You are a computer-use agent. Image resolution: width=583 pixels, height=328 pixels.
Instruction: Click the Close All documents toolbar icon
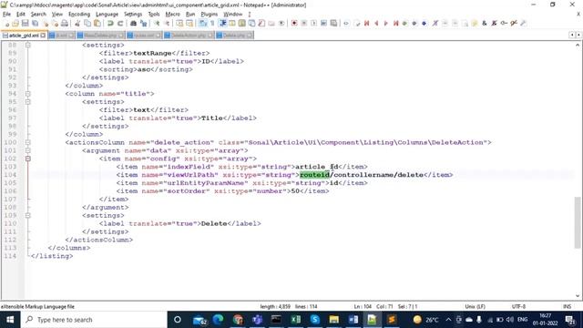tap(55, 24)
